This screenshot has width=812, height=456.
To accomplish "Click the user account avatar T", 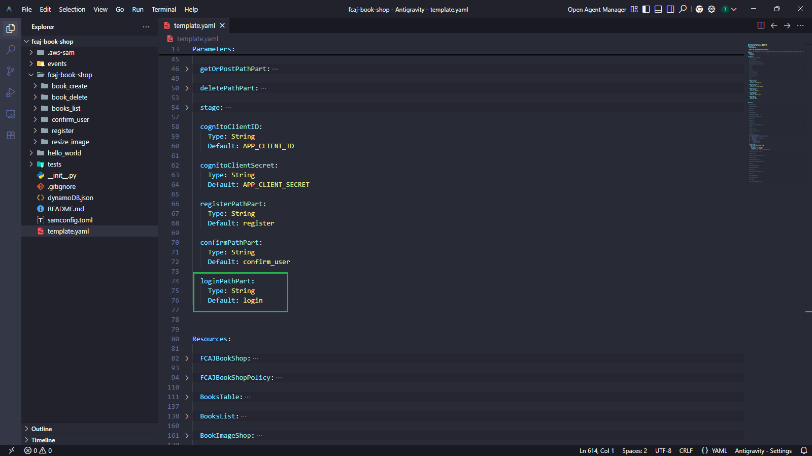I will pos(725,9).
